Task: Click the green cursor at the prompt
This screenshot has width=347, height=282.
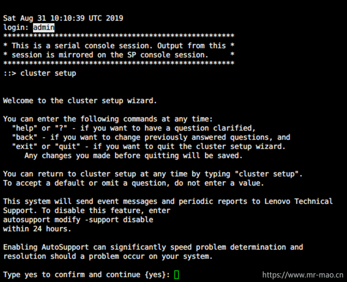Action: click(177, 275)
